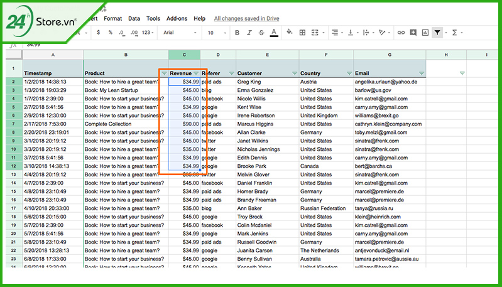
Task: Open the font size 10 dropdown
Action: tap(217, 33)
